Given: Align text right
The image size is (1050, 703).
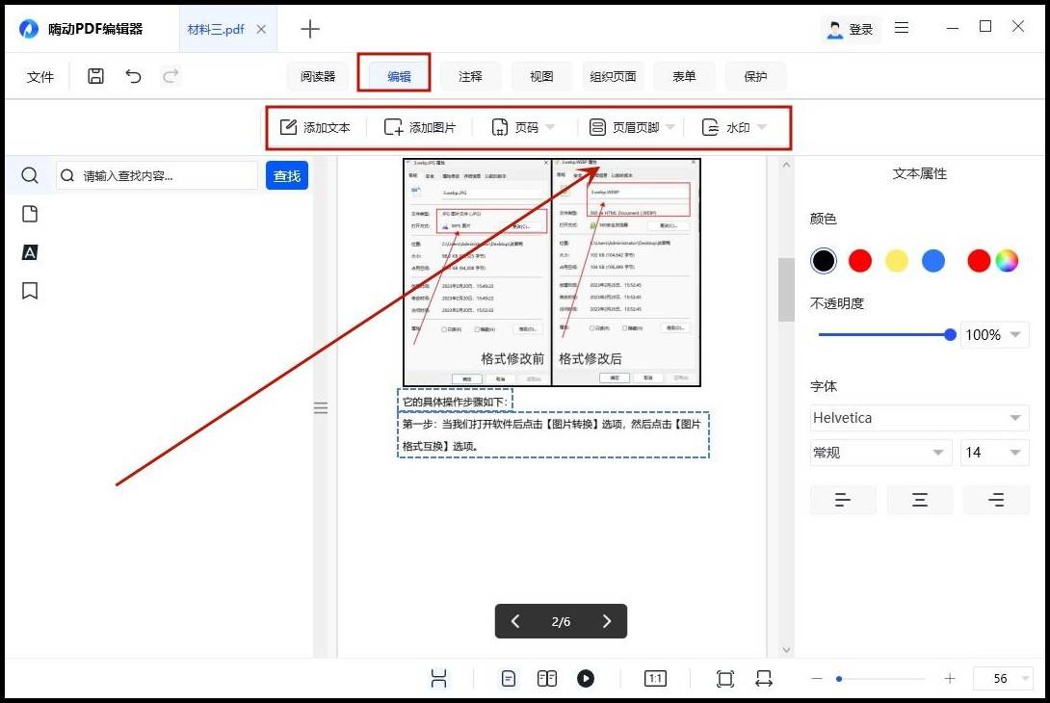Looking at the screenshot, I should [x=996, y=500].
